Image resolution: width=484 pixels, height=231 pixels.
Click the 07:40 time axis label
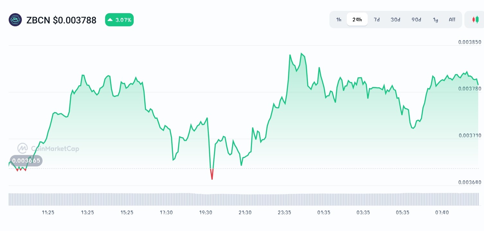pyautogui.click(x=442, y=212)
